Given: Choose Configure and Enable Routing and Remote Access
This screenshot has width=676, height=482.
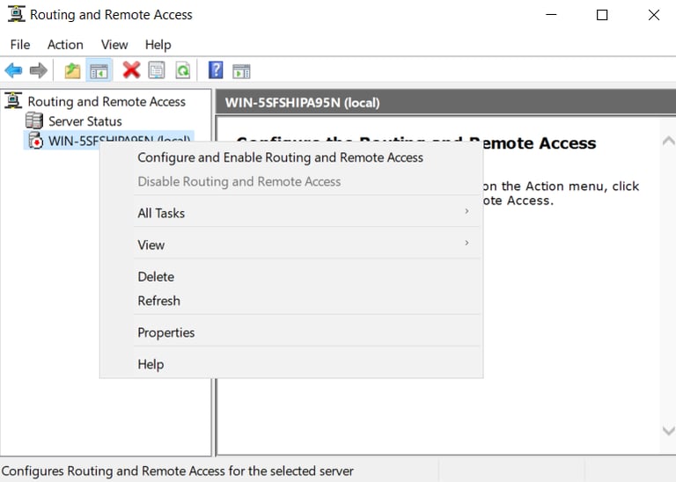Looking at the screenshot, I should [280, 157].
